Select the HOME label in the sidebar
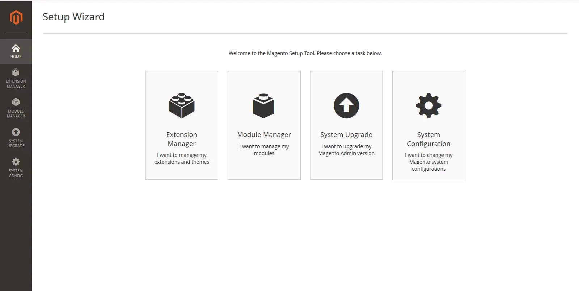 (16, 57)
